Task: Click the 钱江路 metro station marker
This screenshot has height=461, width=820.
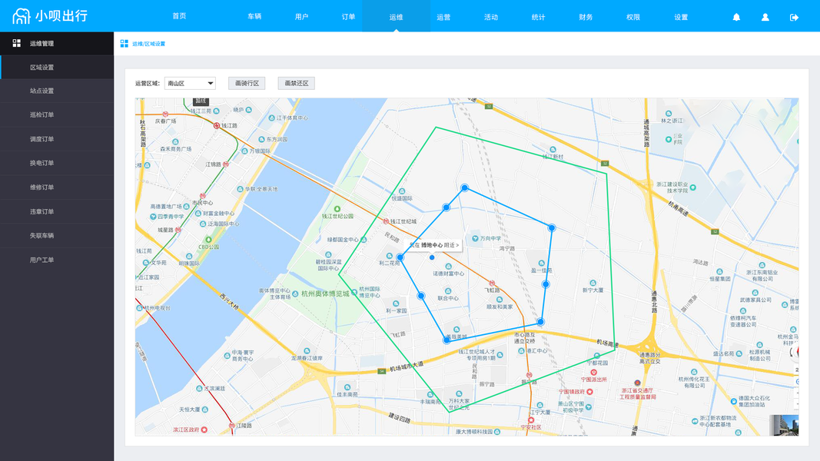Action: pyautogui.click(x=217, y=125)
